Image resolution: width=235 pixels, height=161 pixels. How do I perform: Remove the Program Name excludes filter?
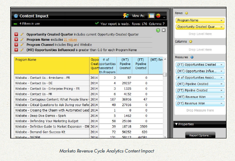pos(16,40)
